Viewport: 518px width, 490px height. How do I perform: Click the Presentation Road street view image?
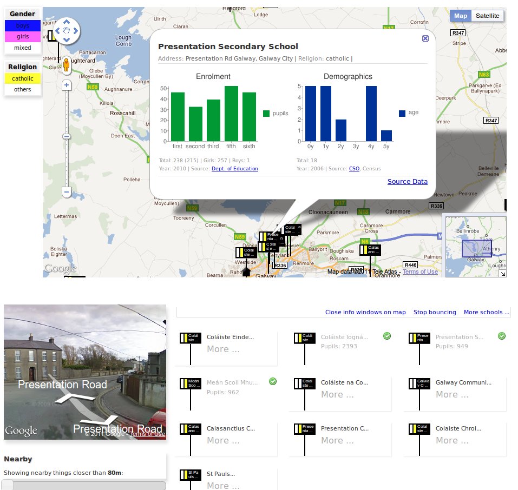click(85, 372)
